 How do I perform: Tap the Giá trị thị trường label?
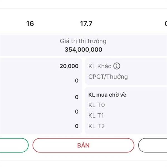pos(83,41)
